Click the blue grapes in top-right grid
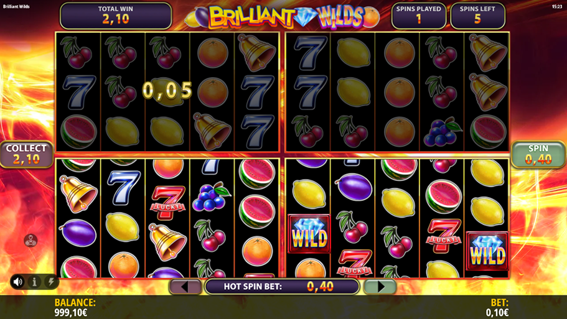Viewport: 567px width, 319px height. click(443, 131)
